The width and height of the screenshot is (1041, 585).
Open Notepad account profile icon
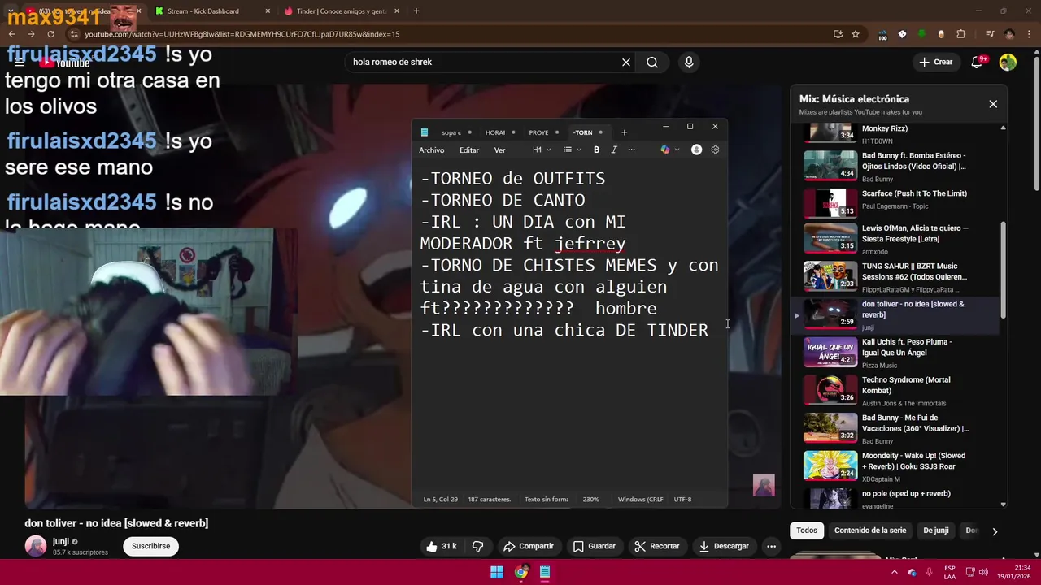tap(696, 149)
